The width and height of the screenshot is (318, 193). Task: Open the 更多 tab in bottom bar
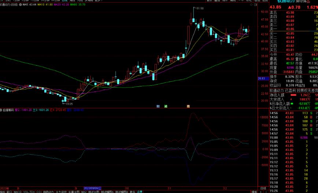coord(132,192)
